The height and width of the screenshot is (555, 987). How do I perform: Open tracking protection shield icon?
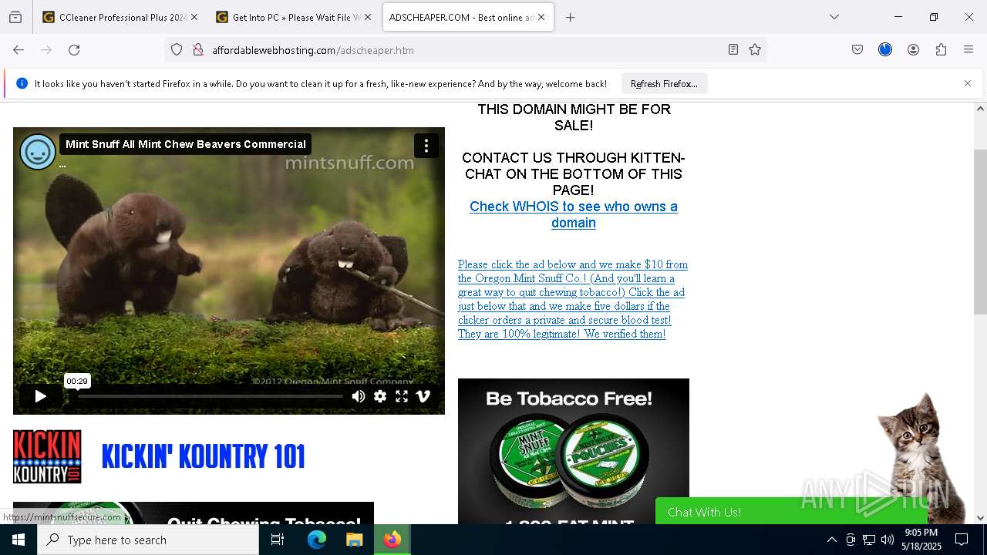pos(177,50)
